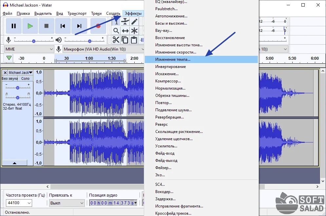Image resolution: width=326 pixels, height=216 pixels.
Task: Choose Восстановление effect
Action: point(201,38)
